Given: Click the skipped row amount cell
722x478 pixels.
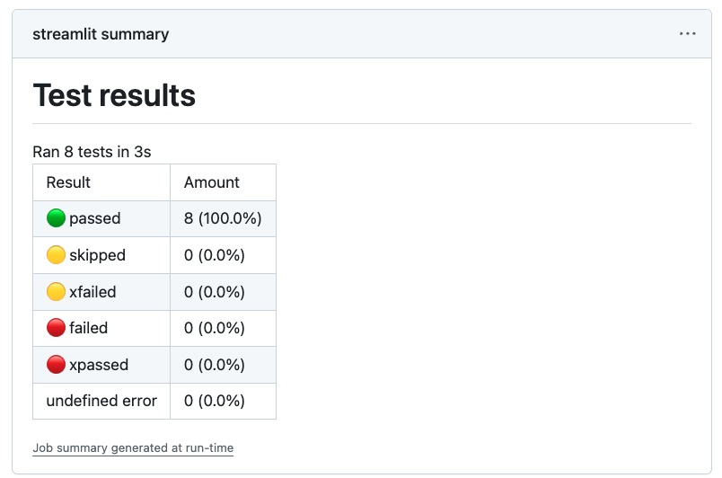Looking at the screenshot, I should click(215, 255).
